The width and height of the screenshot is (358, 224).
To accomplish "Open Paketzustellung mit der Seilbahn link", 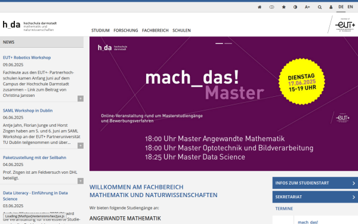I will tap(35, 158).
